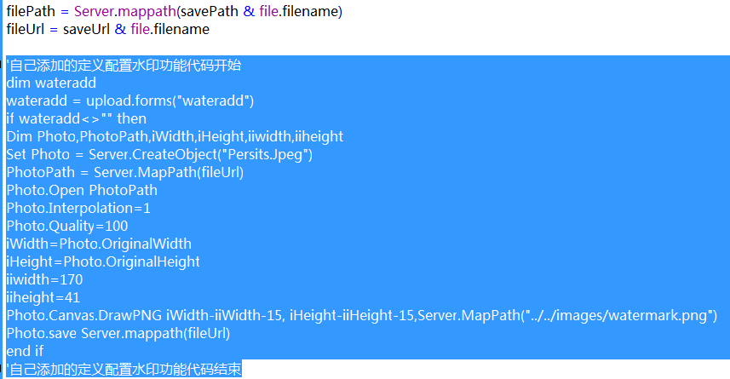The height and width of the screenshot is (379, 730).
Task: Click the 'iiheight=41' line
Action: (x=43, y=297)
